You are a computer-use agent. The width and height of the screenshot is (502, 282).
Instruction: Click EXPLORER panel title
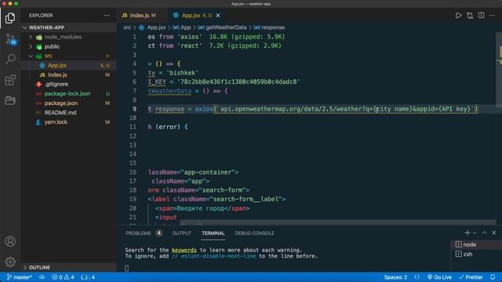pyautogui.click(x=41, y=16)
